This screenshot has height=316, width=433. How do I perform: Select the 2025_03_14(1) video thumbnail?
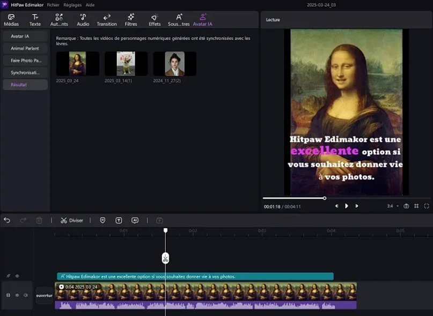click(126, 63)
